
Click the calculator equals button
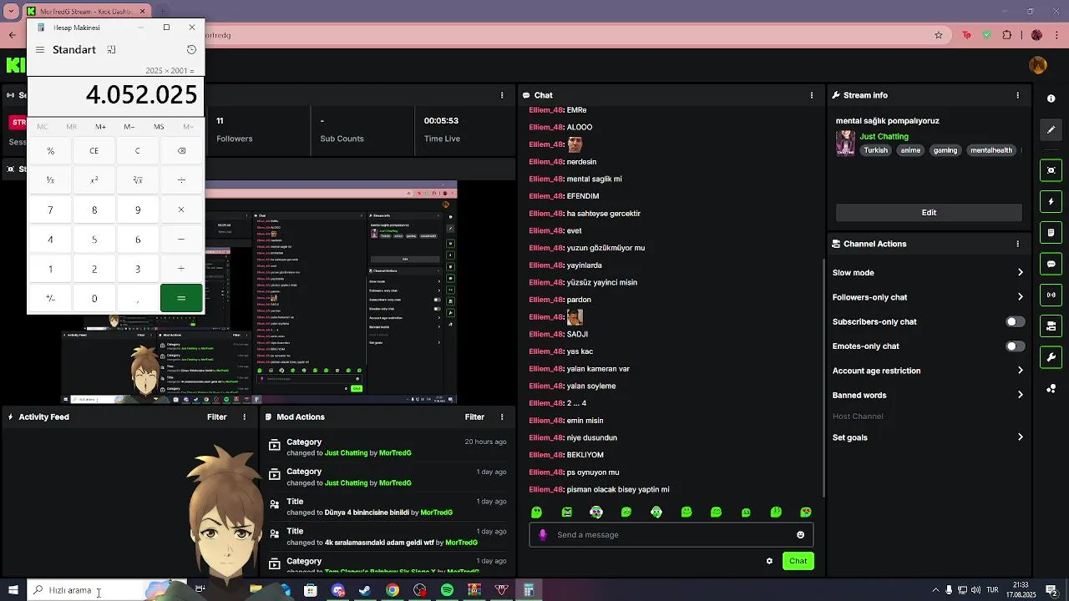point(181,298)
